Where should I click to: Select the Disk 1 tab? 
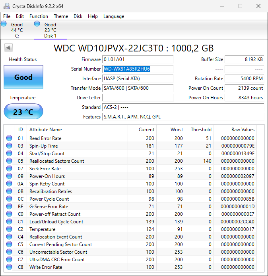click(50, 30)
